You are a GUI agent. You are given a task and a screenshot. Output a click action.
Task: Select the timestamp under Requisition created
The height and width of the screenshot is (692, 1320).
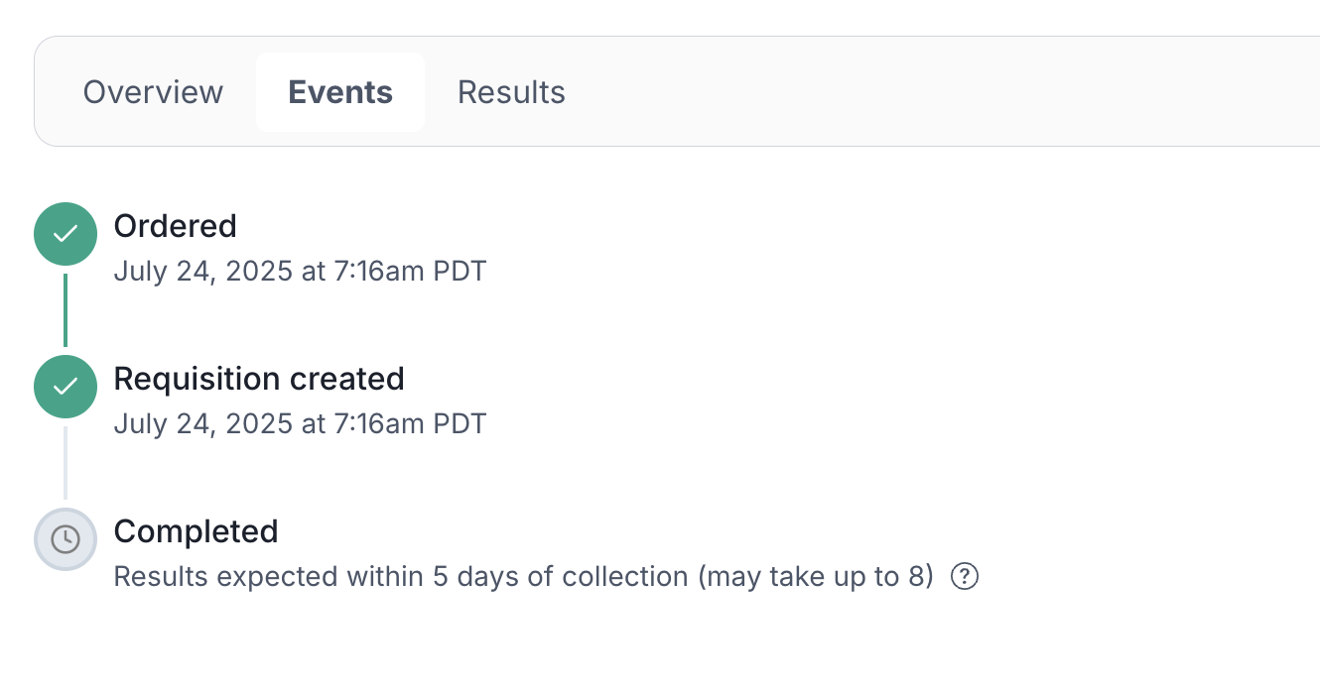pyautogui.click(x=300, y=423)
